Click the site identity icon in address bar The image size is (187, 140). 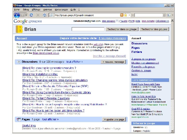tap(51, 15)
